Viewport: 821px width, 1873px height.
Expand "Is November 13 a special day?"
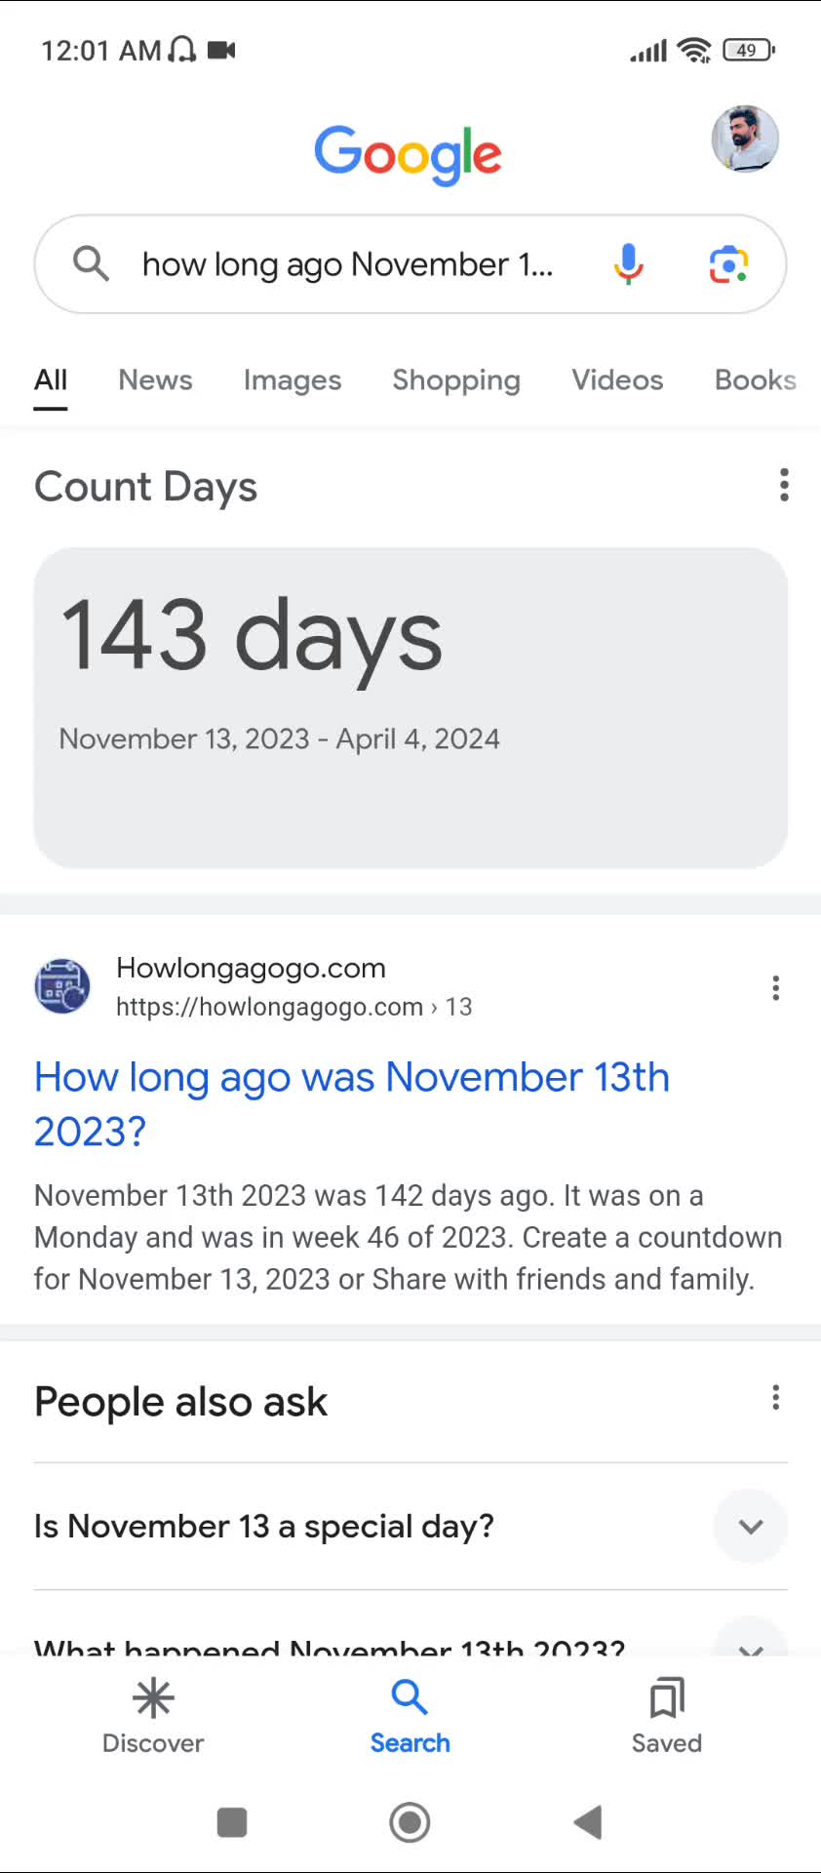pyautogui.click(x=750, y=1526)
